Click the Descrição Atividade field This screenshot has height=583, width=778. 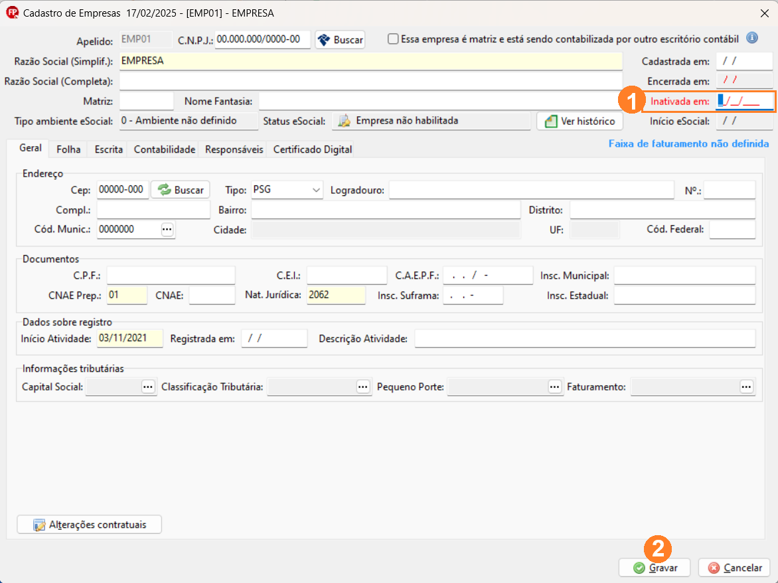pyautogui.click(x=585, y=339)
